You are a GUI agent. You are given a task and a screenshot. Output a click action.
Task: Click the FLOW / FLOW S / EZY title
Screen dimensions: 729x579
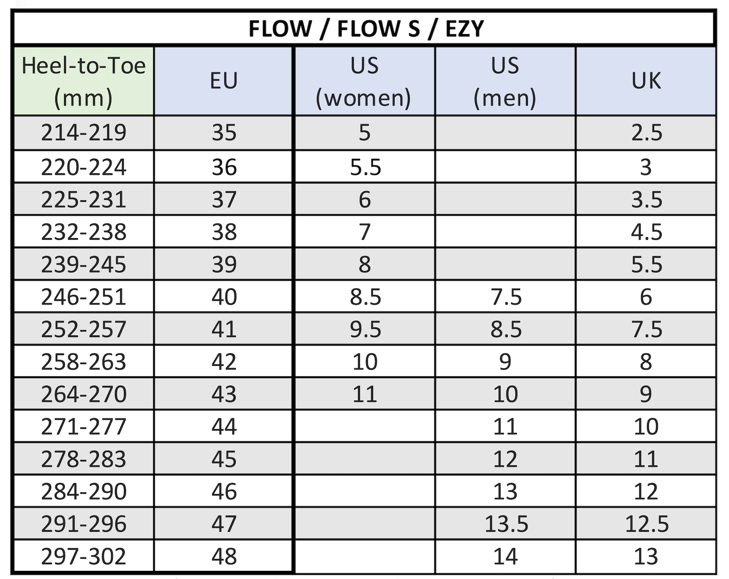pyautogui.click(x=365, y=29)
